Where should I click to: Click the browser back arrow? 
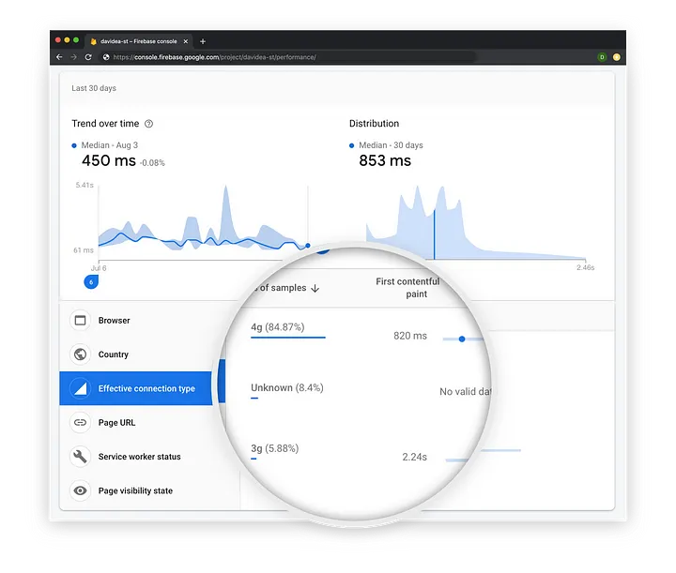click(59, 57)
